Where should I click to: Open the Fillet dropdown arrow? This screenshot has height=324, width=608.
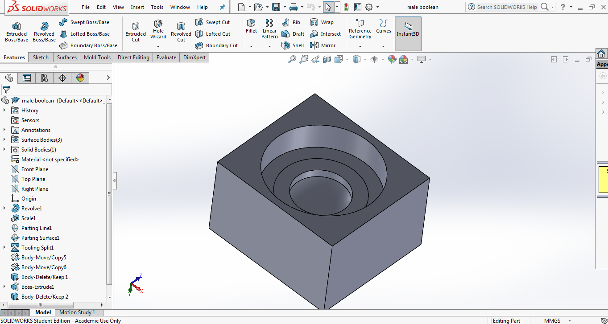(251, 46)
